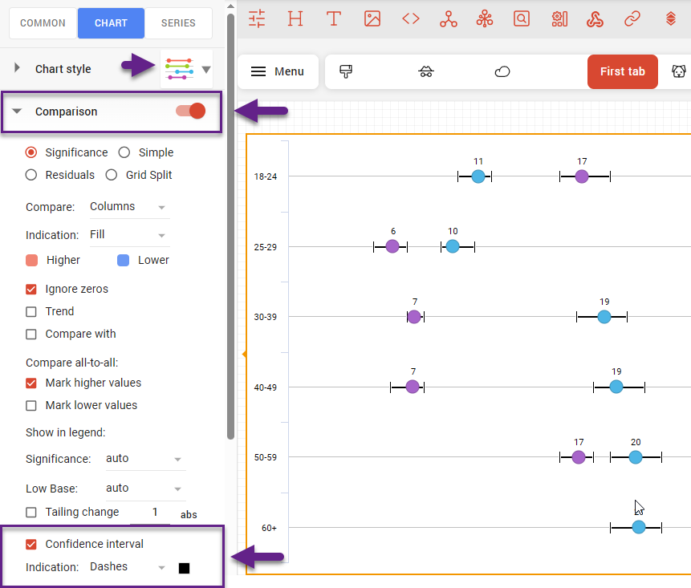Click the cloud icon

pyautogui.click(x=502, y=71)
